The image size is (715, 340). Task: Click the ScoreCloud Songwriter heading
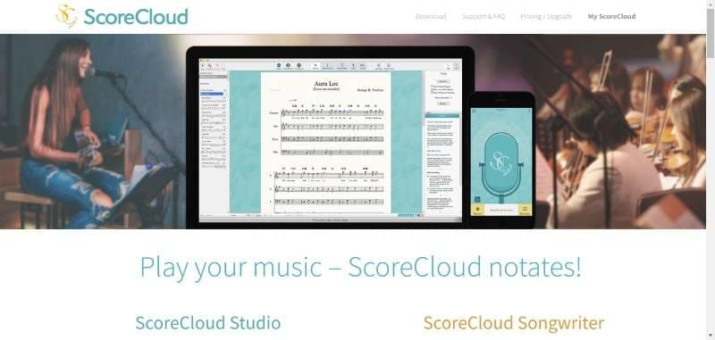pos(513,323)
